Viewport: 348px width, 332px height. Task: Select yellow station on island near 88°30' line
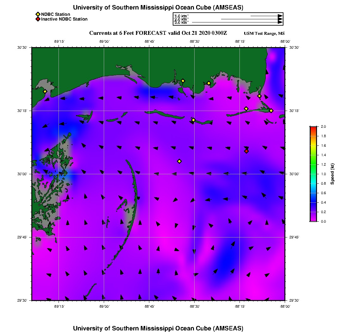click(x=193, y=120)
